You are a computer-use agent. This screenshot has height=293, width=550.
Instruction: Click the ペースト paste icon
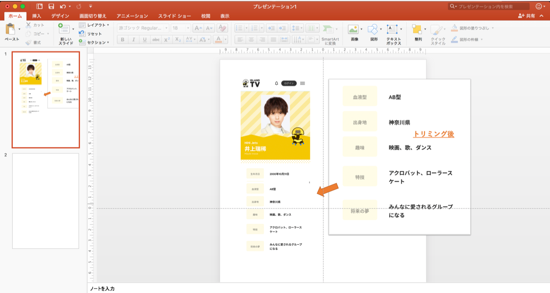[10, 29]
